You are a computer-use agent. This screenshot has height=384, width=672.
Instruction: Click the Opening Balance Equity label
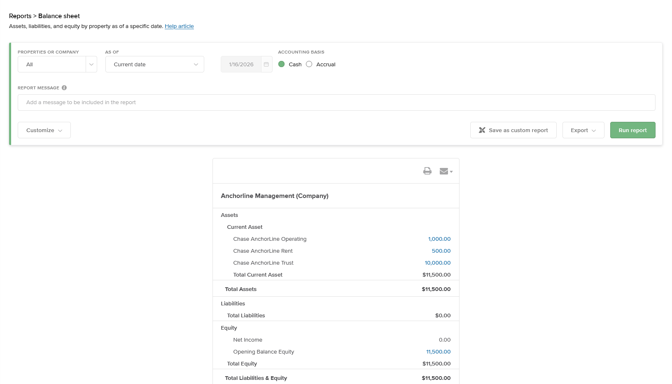coord(264,351)
